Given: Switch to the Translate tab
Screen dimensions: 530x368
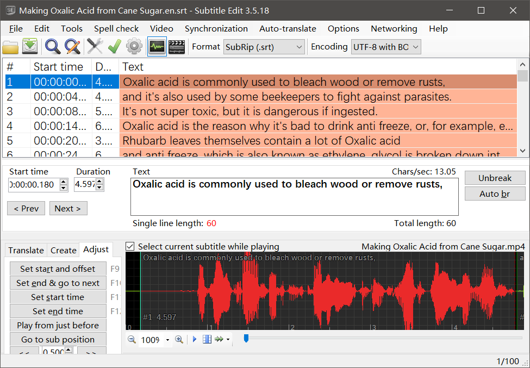Looking at the screenshot, I should [x=26, y=250].
